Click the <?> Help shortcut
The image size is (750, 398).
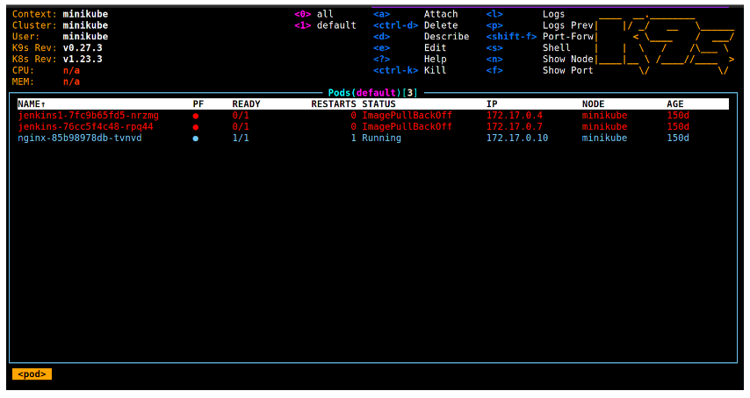coord(410,60)
